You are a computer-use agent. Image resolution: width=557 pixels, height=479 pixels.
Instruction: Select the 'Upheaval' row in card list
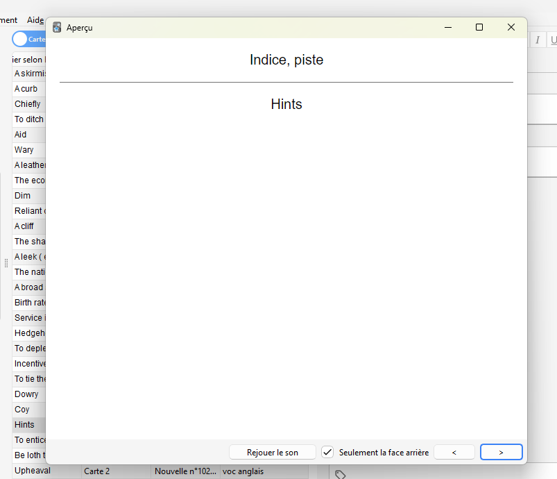(x=32, y=471)
